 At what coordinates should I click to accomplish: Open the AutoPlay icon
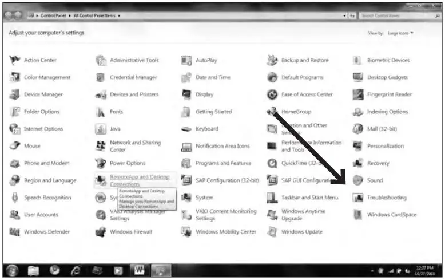point(186,60)
